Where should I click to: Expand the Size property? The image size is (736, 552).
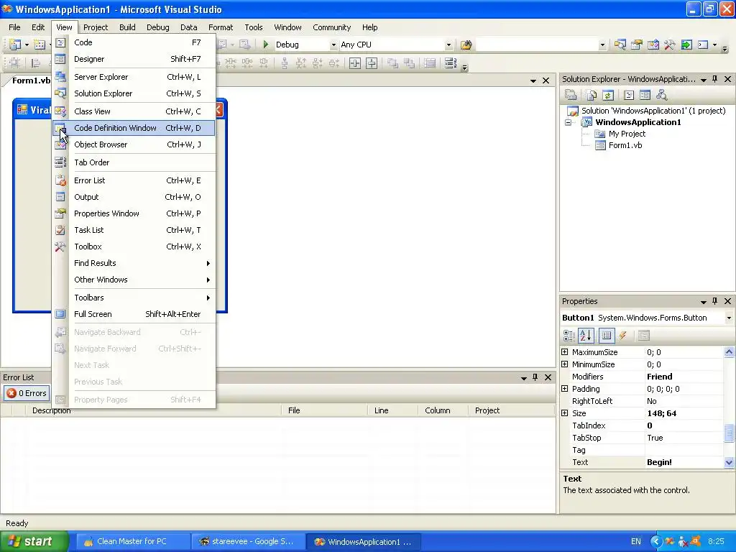pos(565,413)
